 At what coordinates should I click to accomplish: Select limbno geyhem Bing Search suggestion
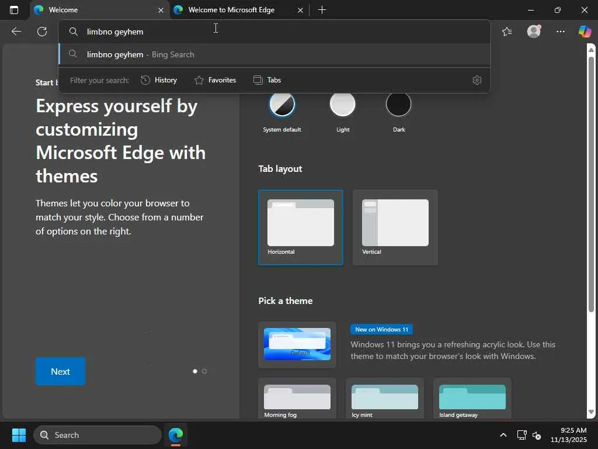pos(274,54)
